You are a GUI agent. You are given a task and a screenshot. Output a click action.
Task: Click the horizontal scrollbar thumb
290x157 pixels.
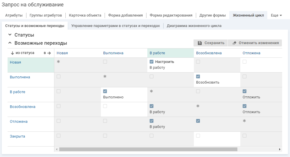tap(148, 149)
